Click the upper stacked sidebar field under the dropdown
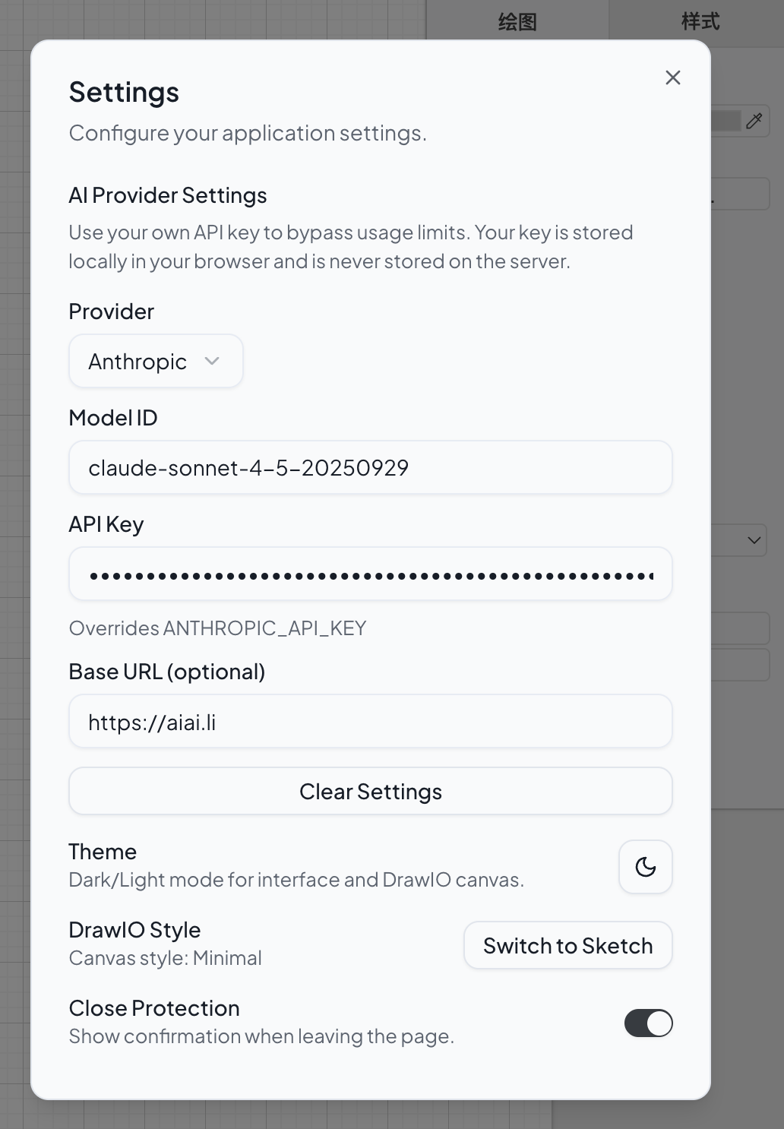This screenshot has width=784, height=1129. [x=741, y=629]
